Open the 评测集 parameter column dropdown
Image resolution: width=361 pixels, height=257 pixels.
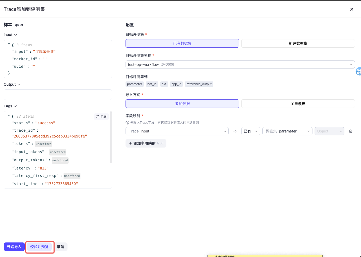tap(287, 131)
